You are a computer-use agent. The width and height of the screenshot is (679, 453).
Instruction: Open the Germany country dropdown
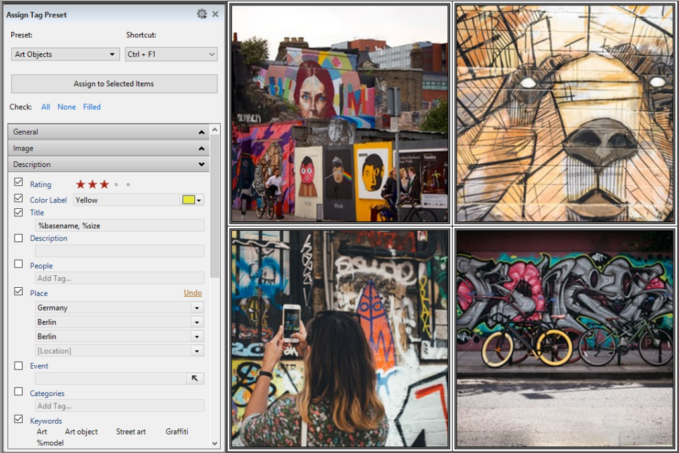[x=196, y=308]
